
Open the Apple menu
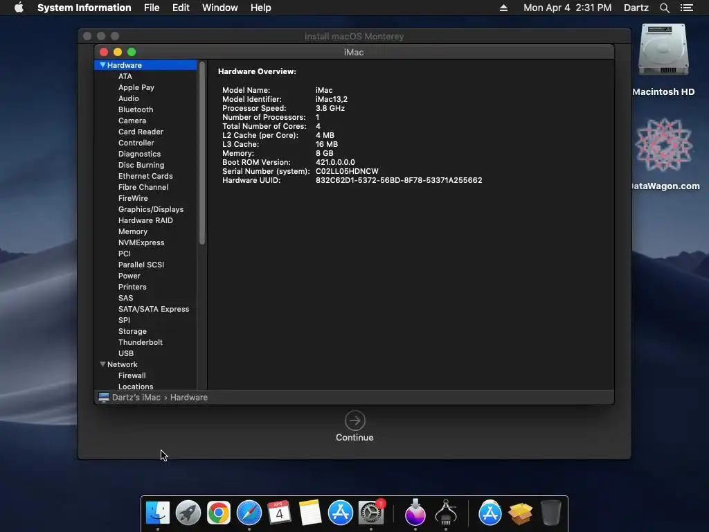point(19,8)
